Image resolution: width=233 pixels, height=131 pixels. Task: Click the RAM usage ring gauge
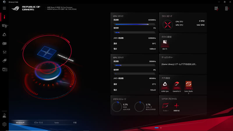click(x=117, y=107)
